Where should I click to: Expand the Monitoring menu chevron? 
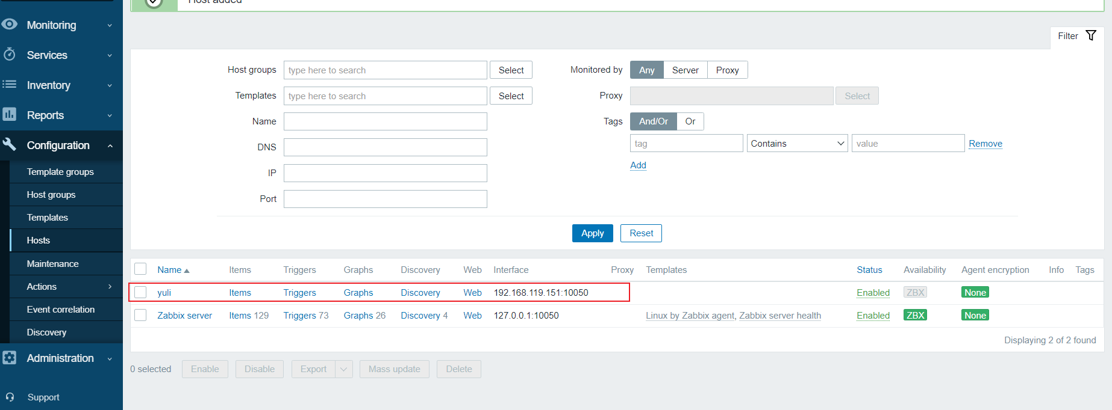point(110,25)
